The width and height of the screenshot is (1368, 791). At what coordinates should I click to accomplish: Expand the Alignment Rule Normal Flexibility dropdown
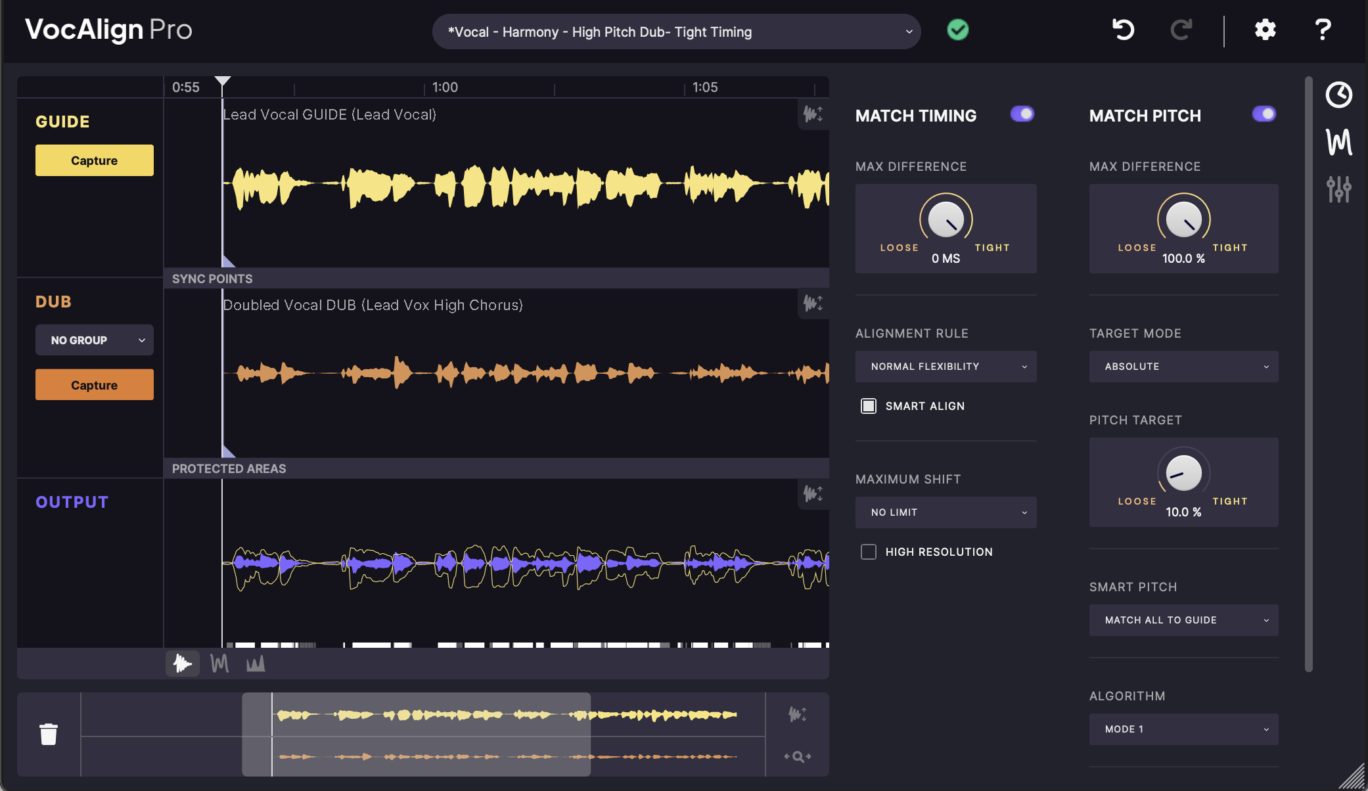pyautogui.click(x=946, y=367)
